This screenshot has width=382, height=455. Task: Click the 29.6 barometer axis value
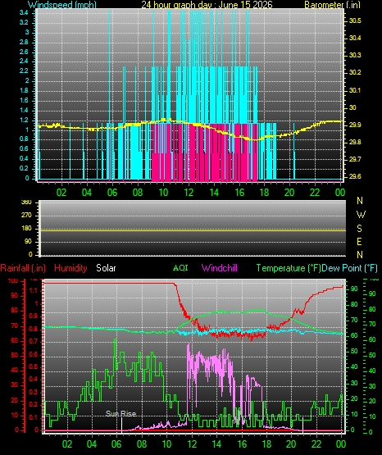click(x=355, y=177)
